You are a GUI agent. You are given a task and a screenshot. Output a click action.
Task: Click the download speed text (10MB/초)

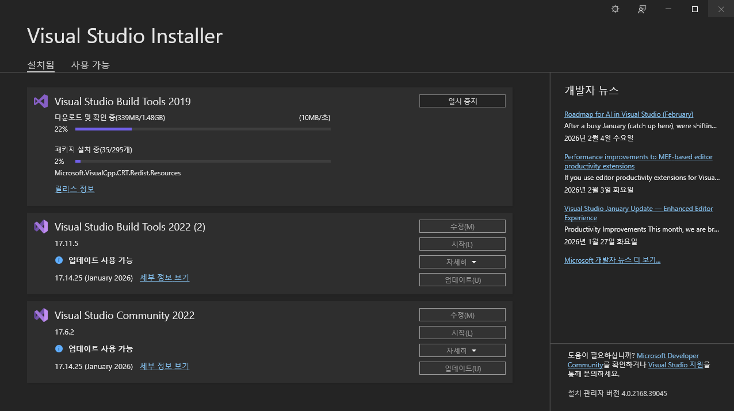[x=315, y=118]
